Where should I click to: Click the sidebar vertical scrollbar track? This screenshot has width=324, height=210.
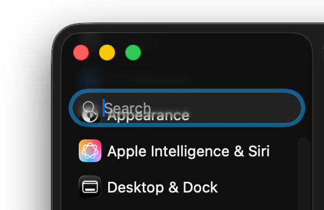tap(304, 173)
